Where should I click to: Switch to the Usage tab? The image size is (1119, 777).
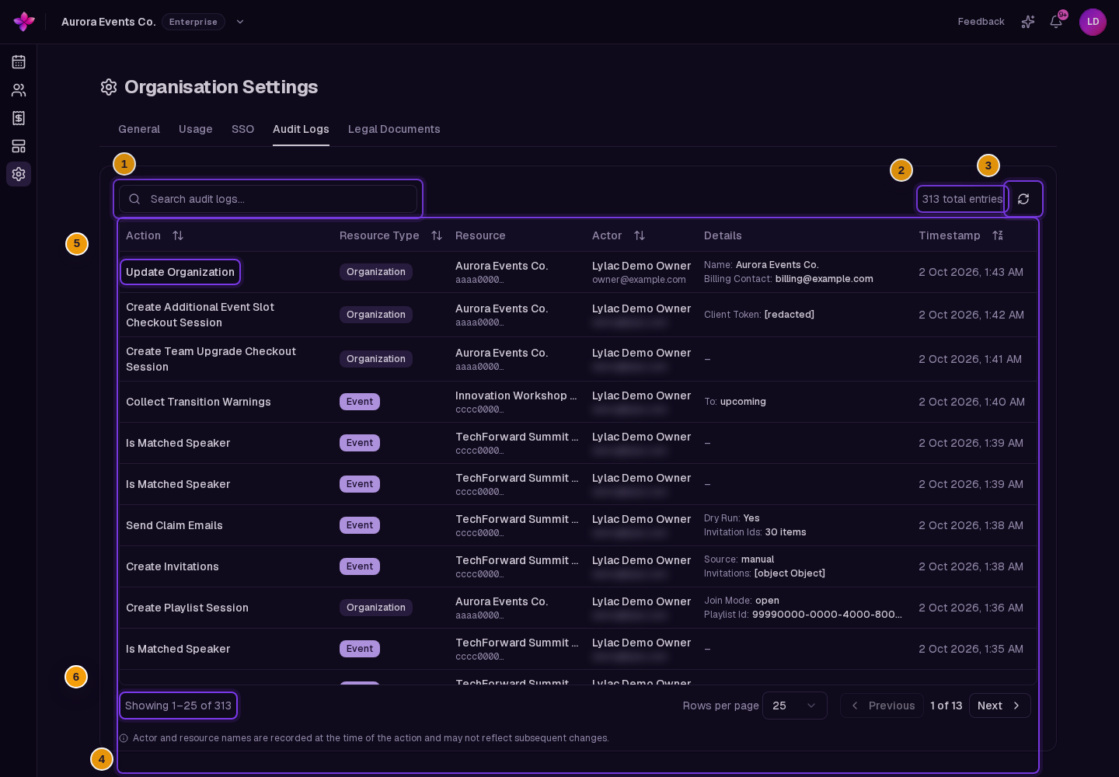point(196,129)
